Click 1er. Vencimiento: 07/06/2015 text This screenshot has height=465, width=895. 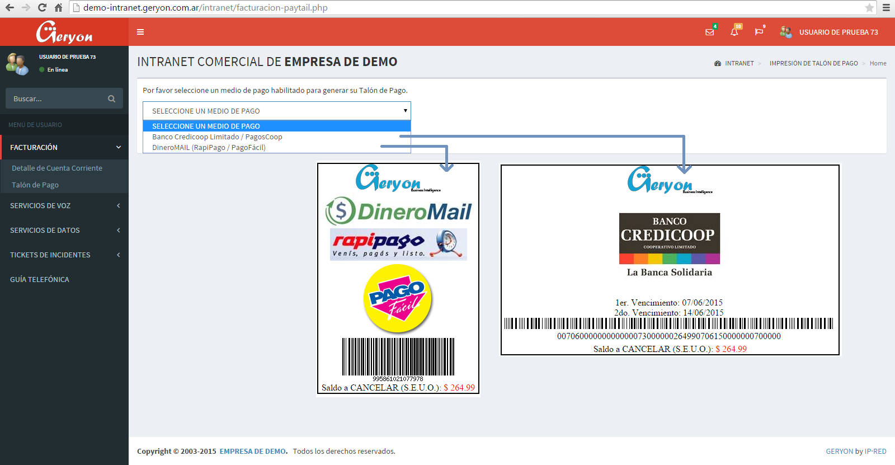tap(669, 303)
